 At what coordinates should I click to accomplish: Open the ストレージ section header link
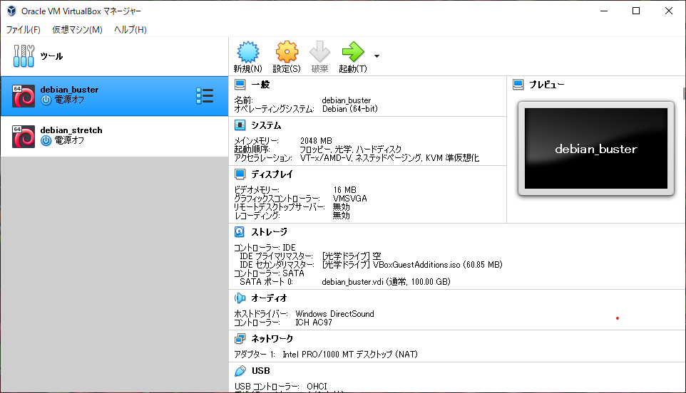(x=269, y=232)
